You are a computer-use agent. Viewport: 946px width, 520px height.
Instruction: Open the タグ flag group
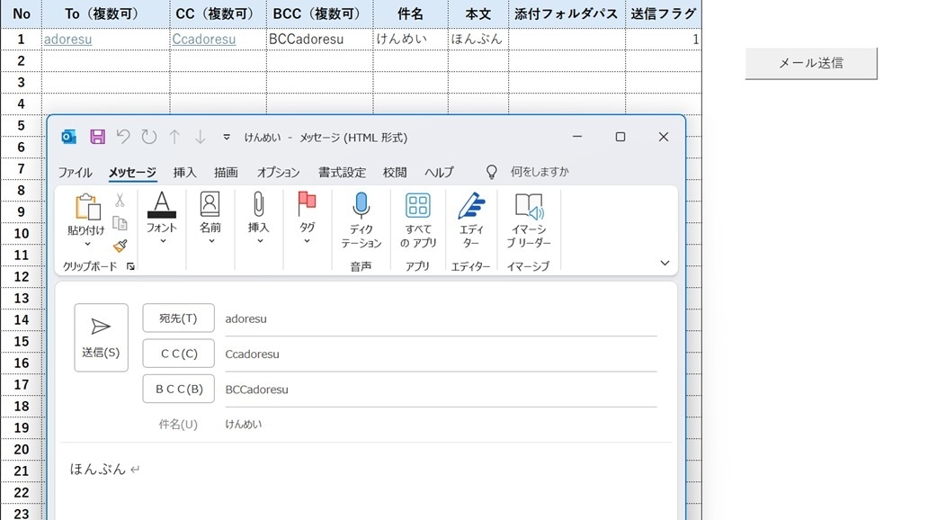(307, 218)
